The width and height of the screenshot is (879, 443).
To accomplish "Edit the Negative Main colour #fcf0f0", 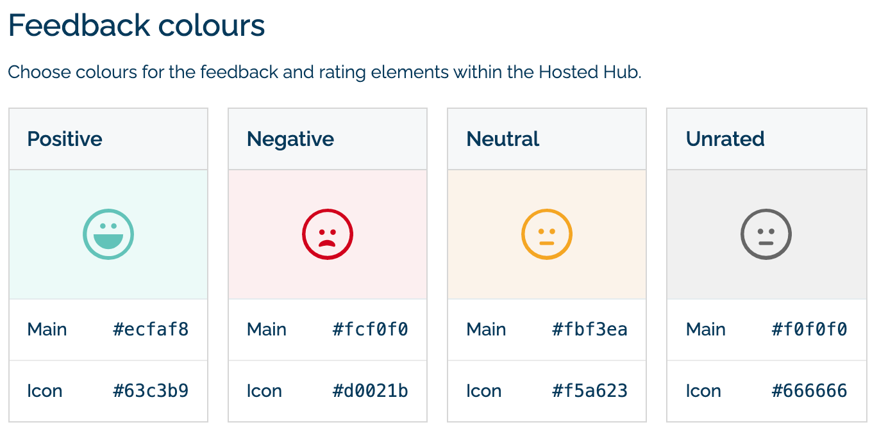I will [371, 330].
